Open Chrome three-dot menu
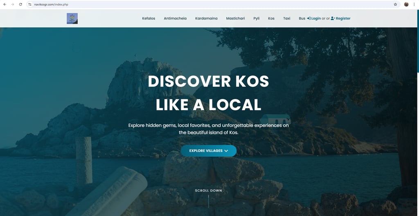419x216 pixels. (x=414, y=4)
